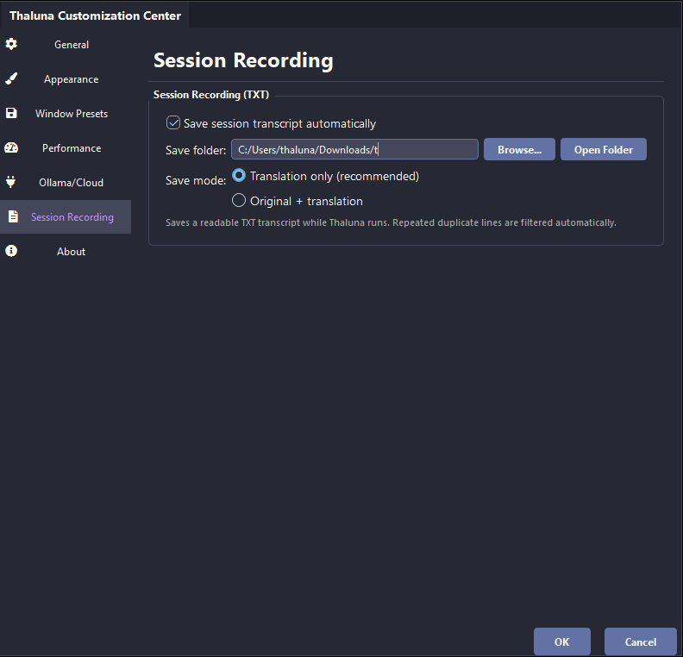Click the Open Folder button
This screenshot has height=657, width=683.
604,149
